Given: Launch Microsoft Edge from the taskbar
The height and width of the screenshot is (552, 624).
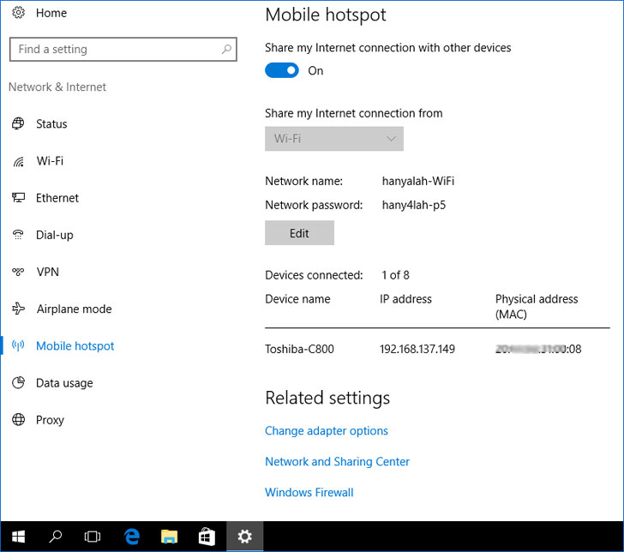Looking at the screenshot, I should point(132,537).
